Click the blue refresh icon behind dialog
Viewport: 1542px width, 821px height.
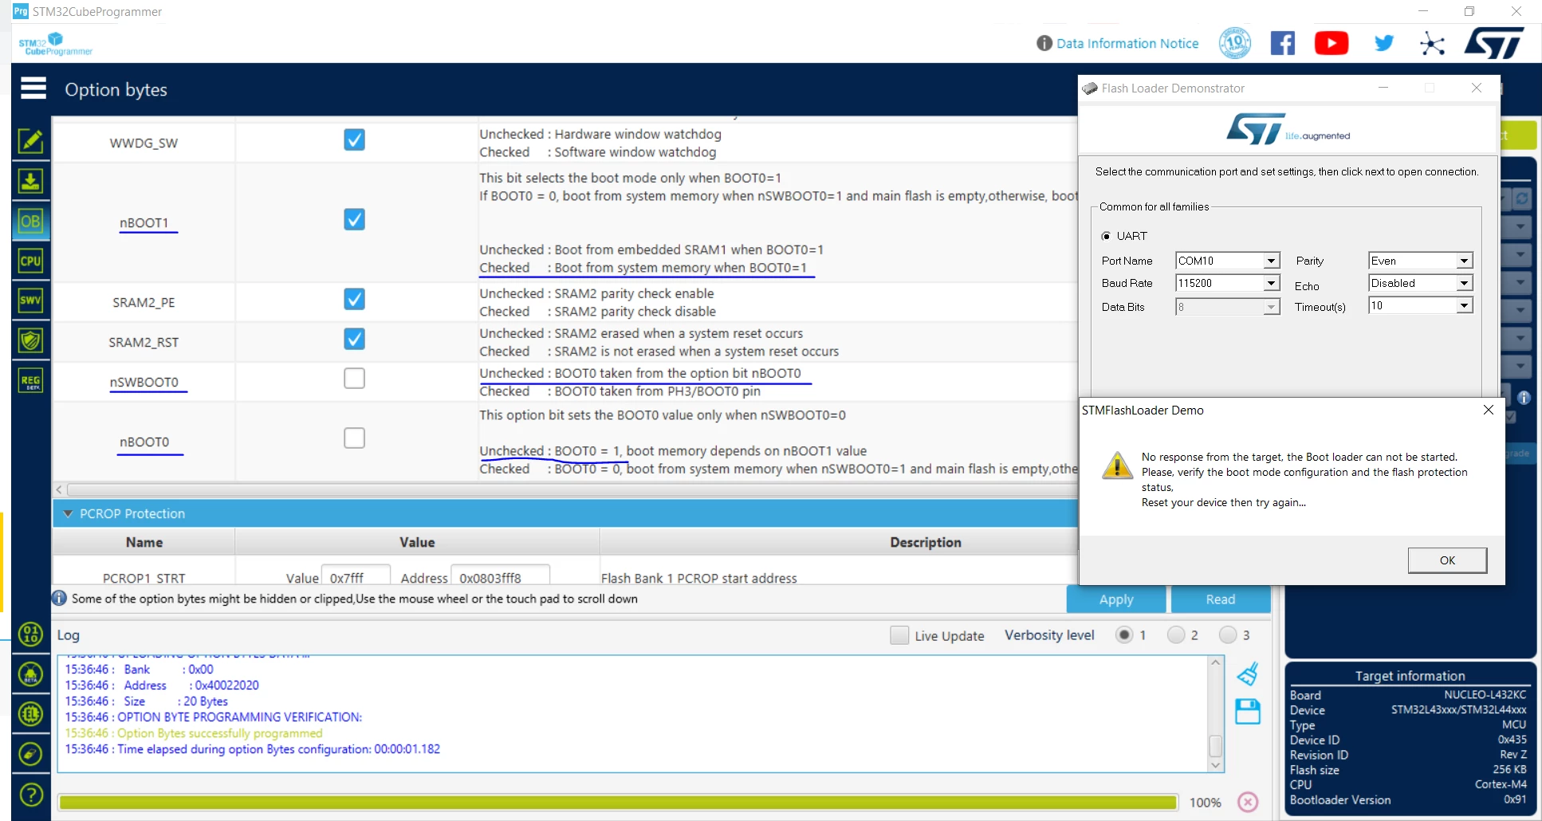click(x=1522, y=198)
